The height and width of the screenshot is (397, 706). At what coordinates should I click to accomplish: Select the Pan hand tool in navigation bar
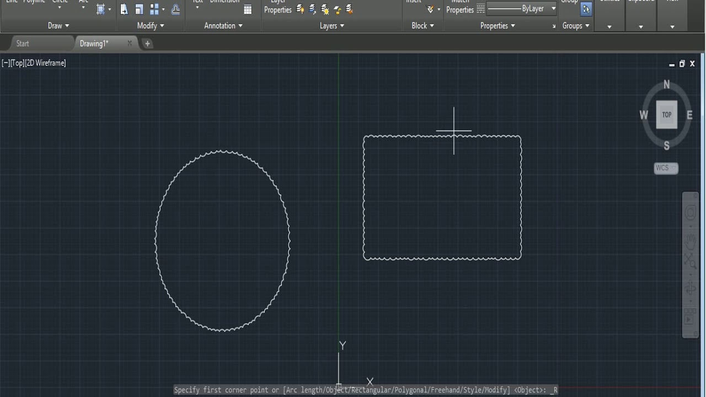[x=691, y=242]
